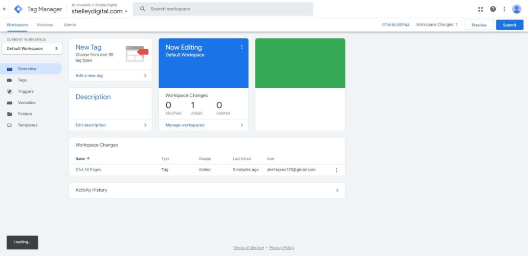Click the Overview icon in the sidebar
This screenshot has width=528, height=256.
tap(9, 69)
